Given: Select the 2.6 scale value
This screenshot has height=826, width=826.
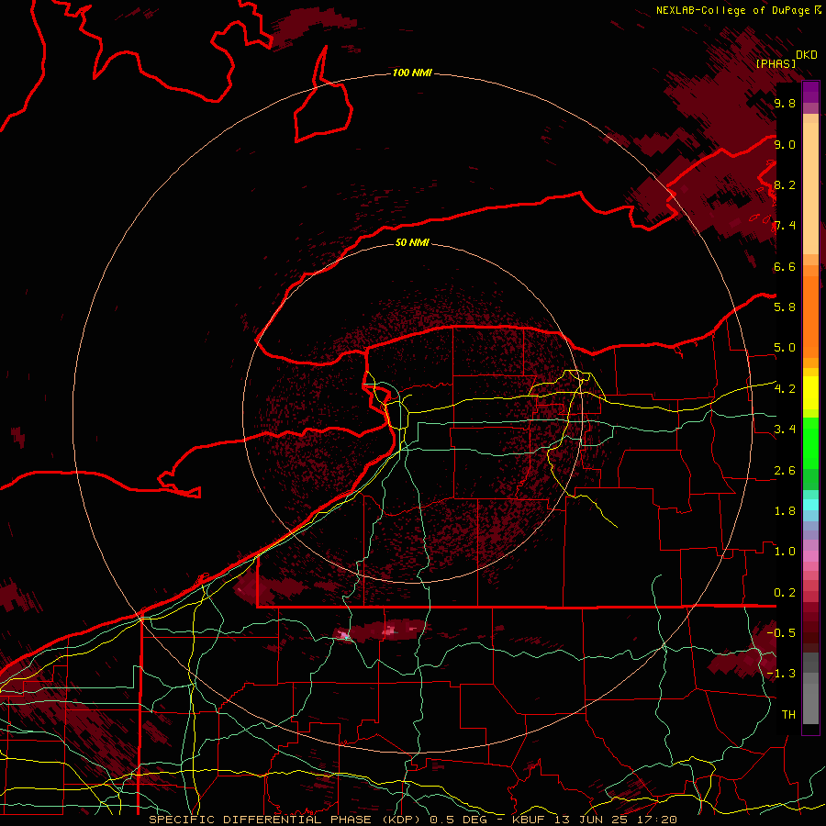Looking at the screenshot, I should pyautogui.click(x=785, y=471).
